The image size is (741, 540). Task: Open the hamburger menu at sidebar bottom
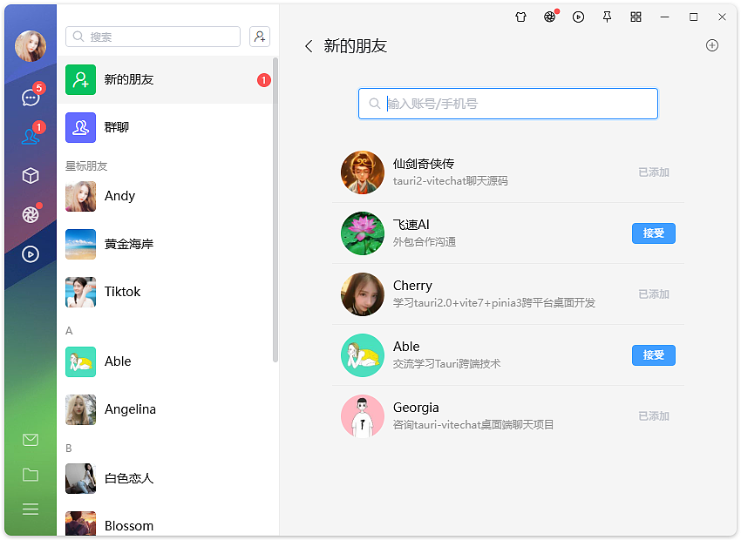[x=31, y=509]
